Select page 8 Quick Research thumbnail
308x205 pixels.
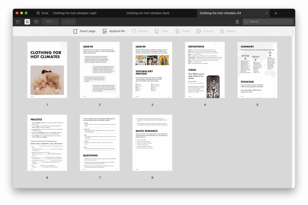click(x=152, y=143)
